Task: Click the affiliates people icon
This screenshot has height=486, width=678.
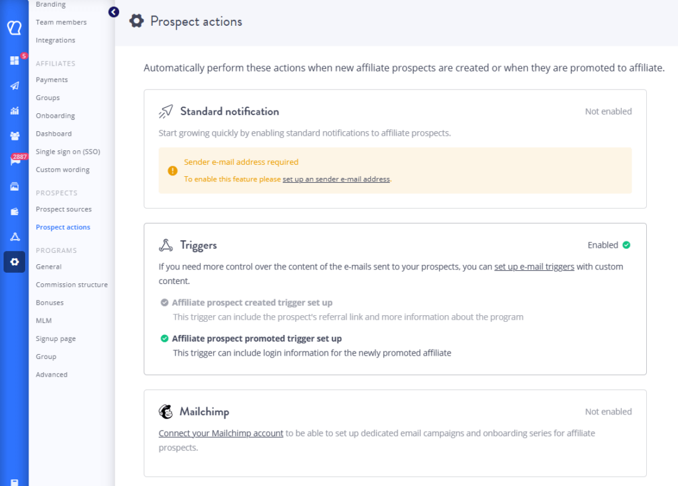Action: click(15, 136)
